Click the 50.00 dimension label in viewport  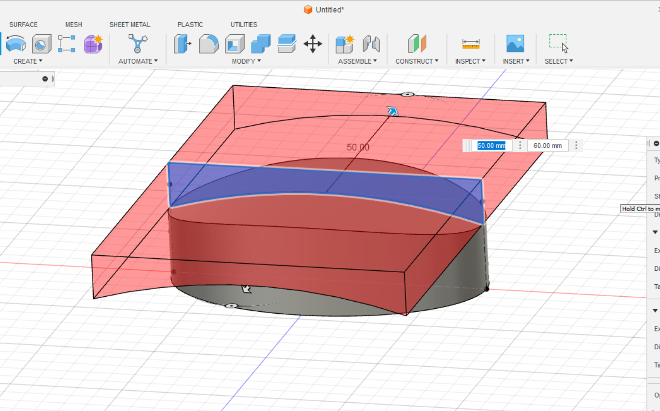pos(358,147)
